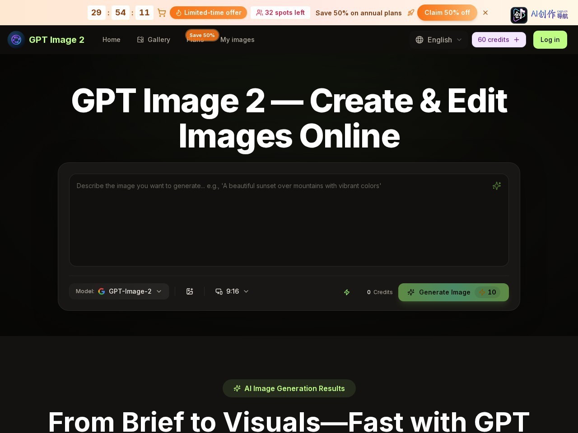Click 'Save 50% on annual plans' text
The image size is (578, 433).
(359, 13)
